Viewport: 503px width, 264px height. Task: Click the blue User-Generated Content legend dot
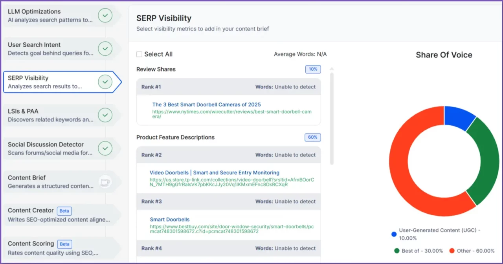394,234
